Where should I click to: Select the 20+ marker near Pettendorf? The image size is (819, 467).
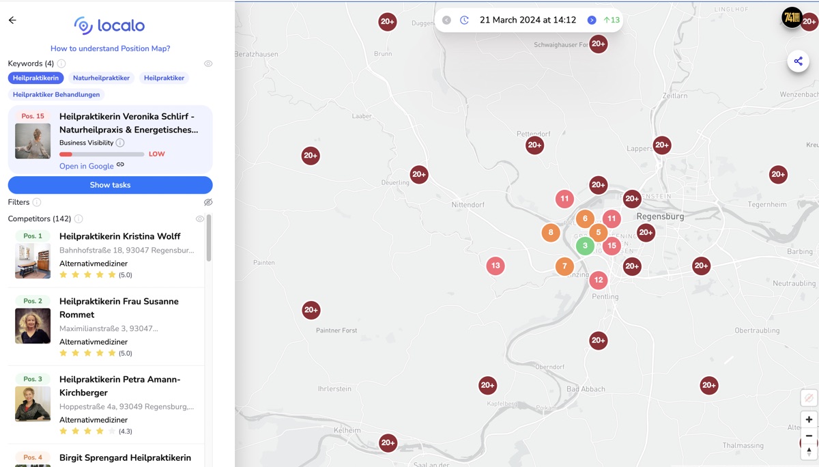tap(534, 145)
